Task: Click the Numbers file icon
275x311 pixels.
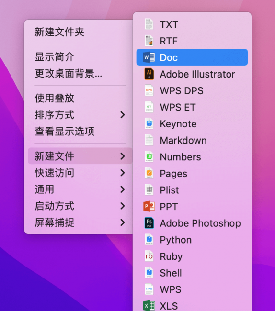Action: pyautogui.click(x=149, y=156)
